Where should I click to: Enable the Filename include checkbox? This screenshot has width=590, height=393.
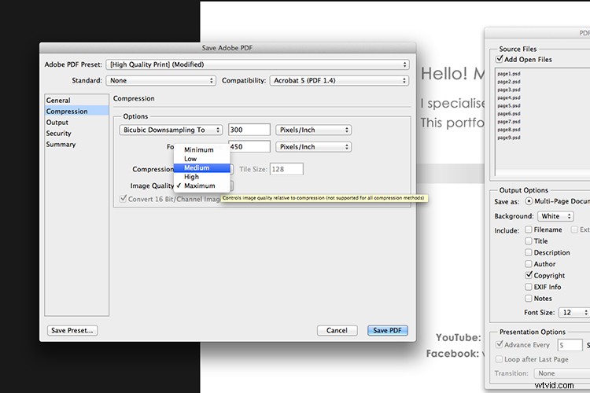coord(529,230)
